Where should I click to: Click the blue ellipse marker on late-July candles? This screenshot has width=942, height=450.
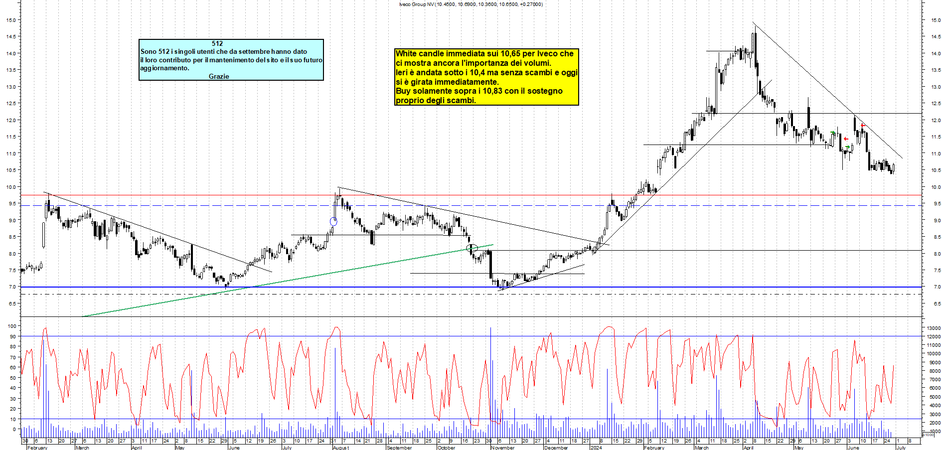pos(333,222)
